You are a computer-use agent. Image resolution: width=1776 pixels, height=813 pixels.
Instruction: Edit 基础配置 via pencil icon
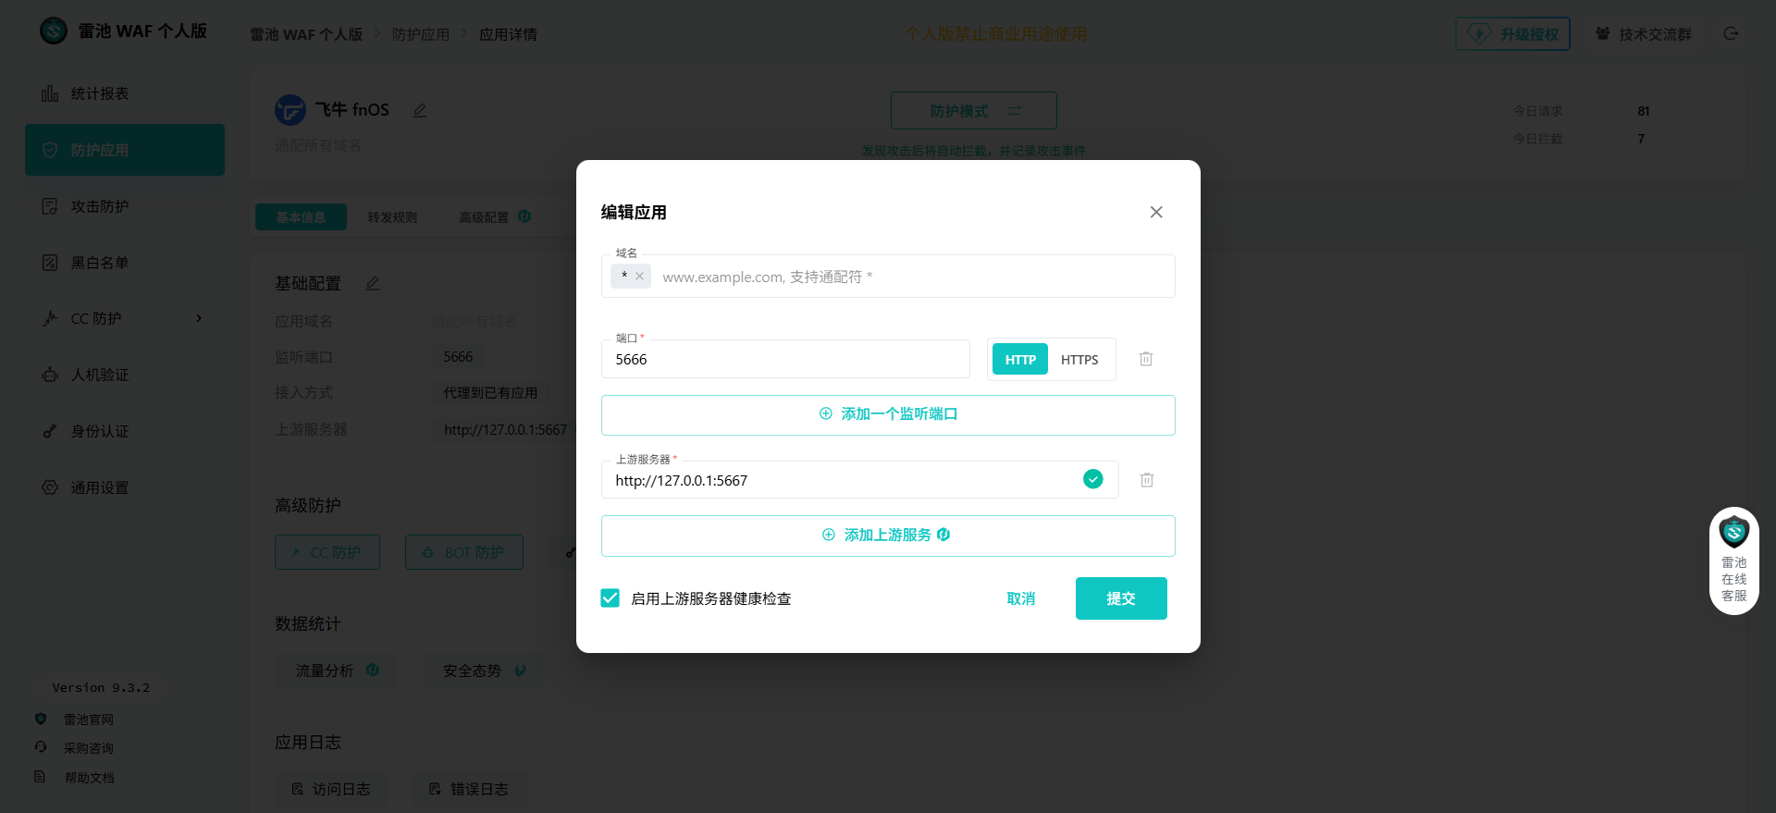(x=373, y=283)
